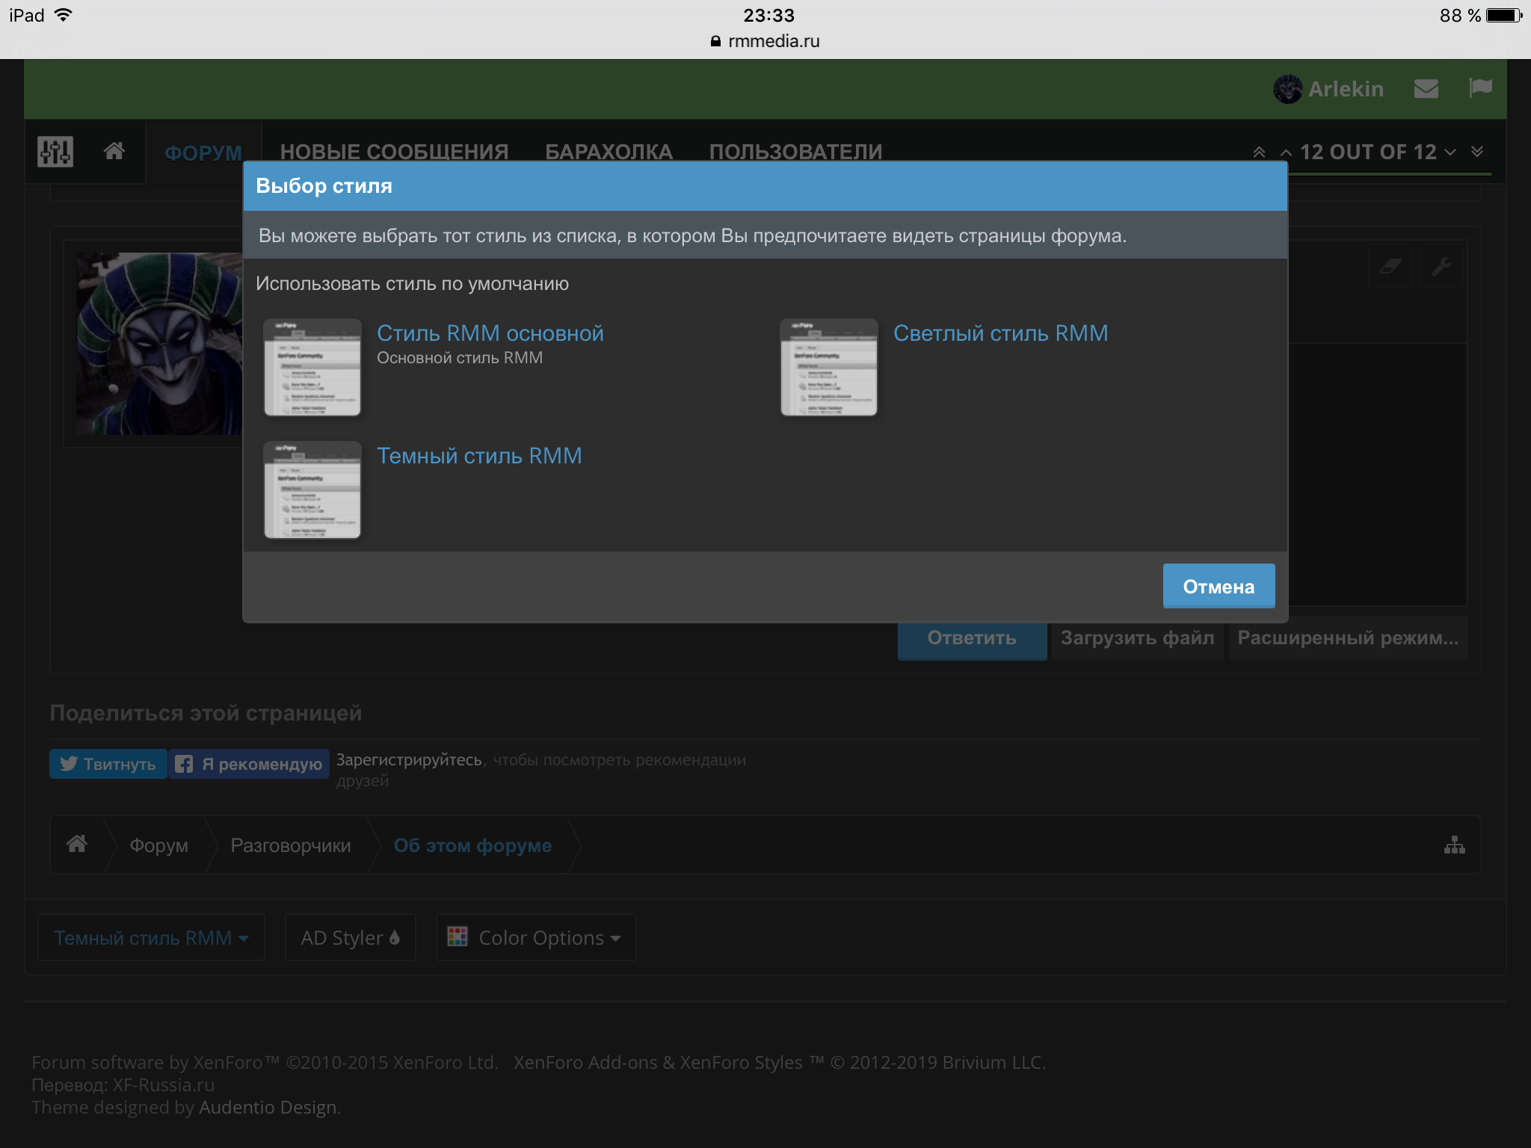
Task: Open the Темный стиль RMM style chooser
Action: [x=151, y=938]
